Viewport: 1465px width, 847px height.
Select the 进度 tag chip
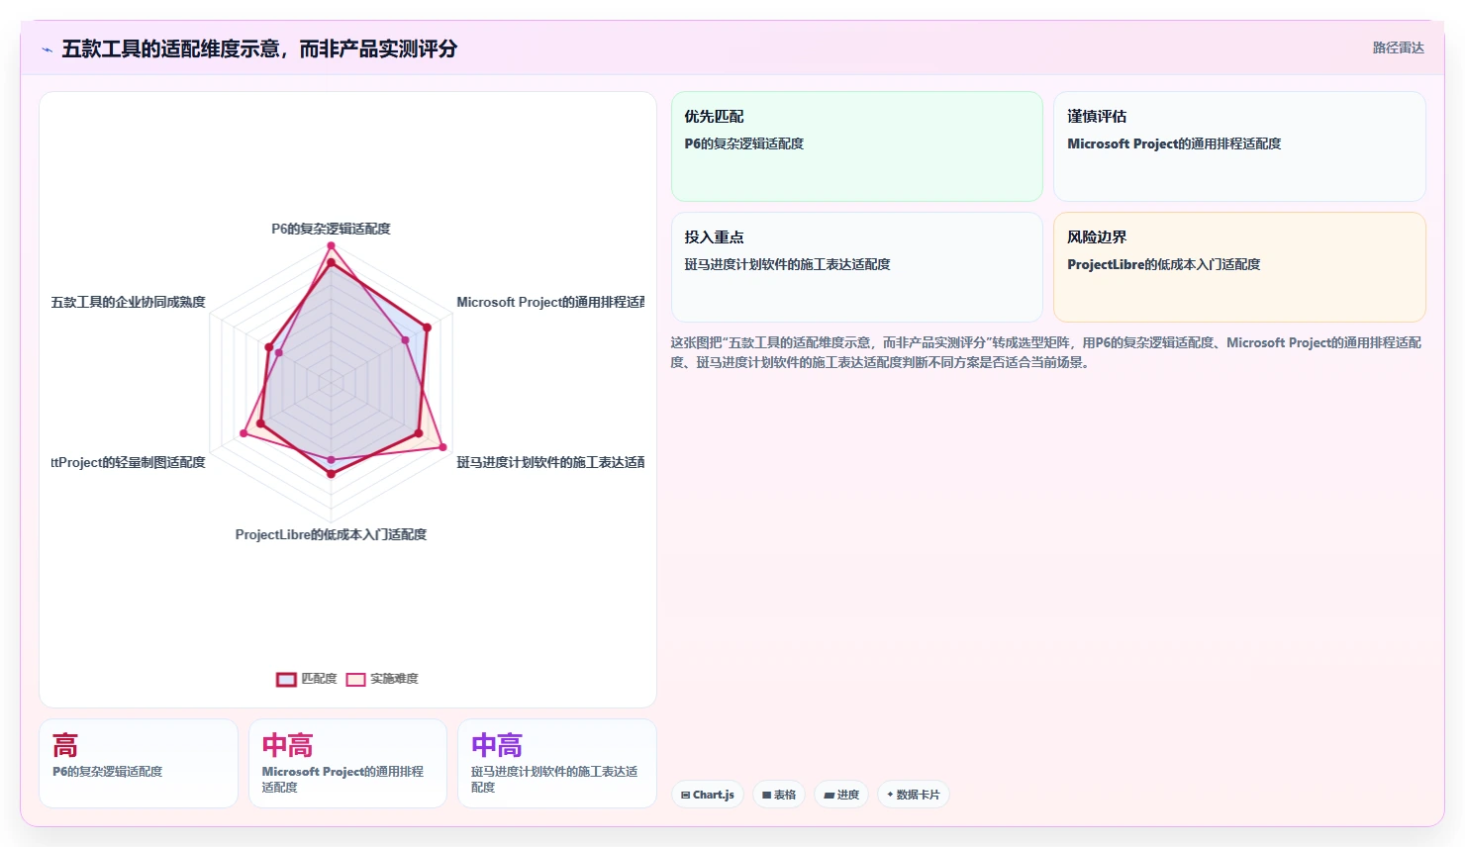[841, 795]
